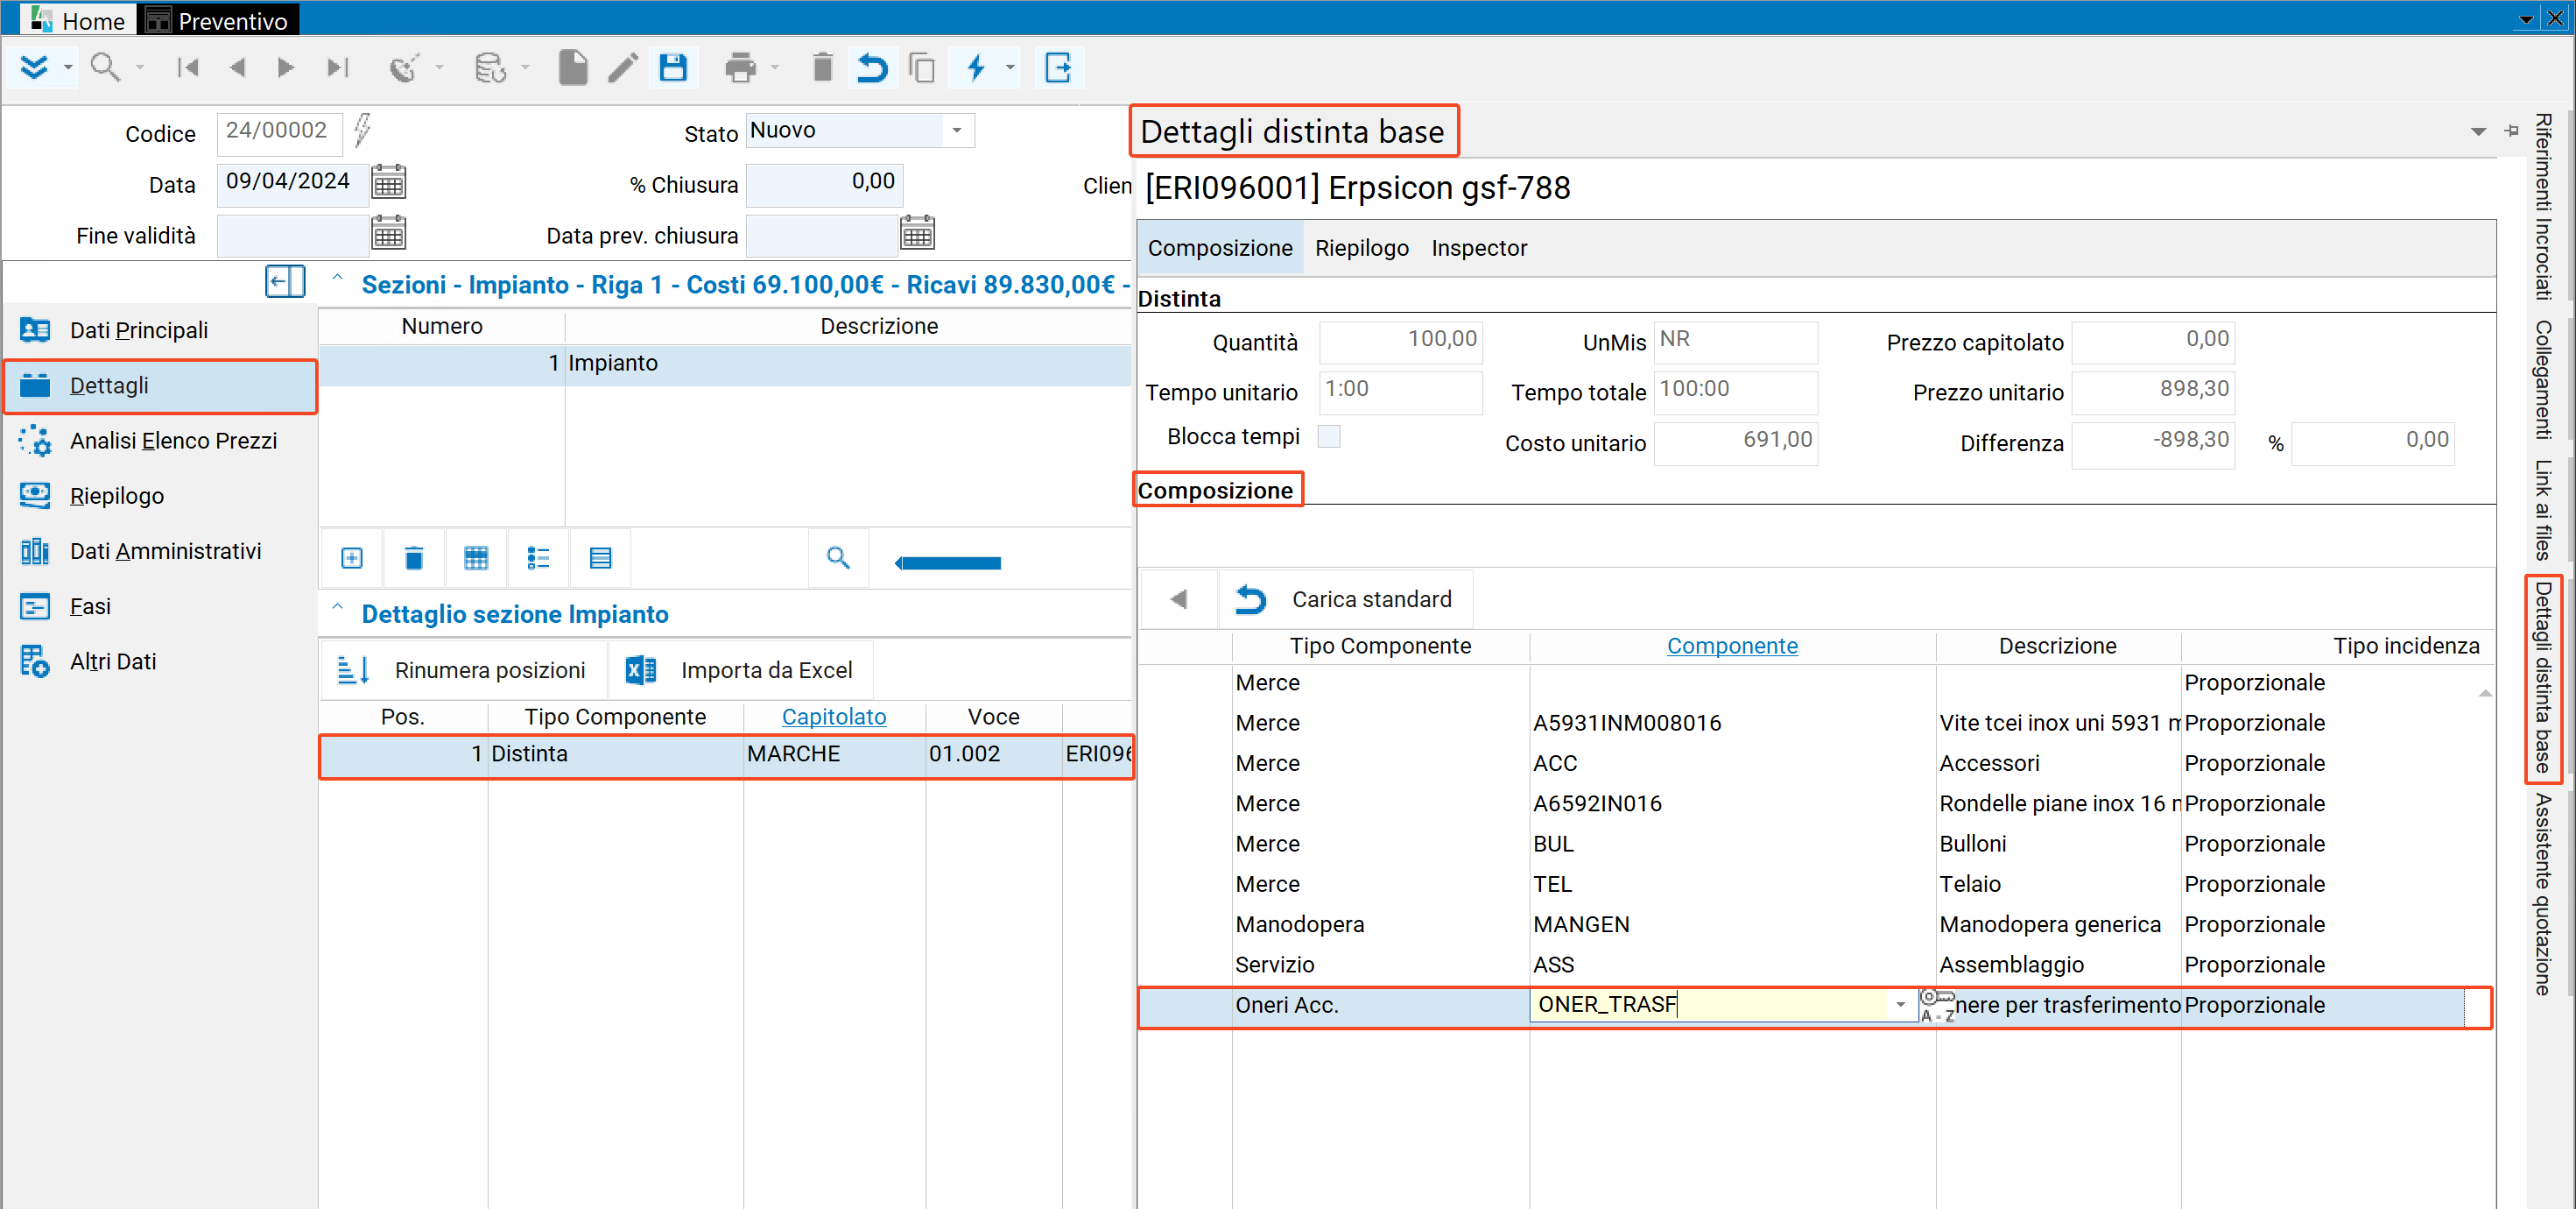Switch to the Inspector tab
Screen dimensions: 2576x1209
[x=1479, y=248]
